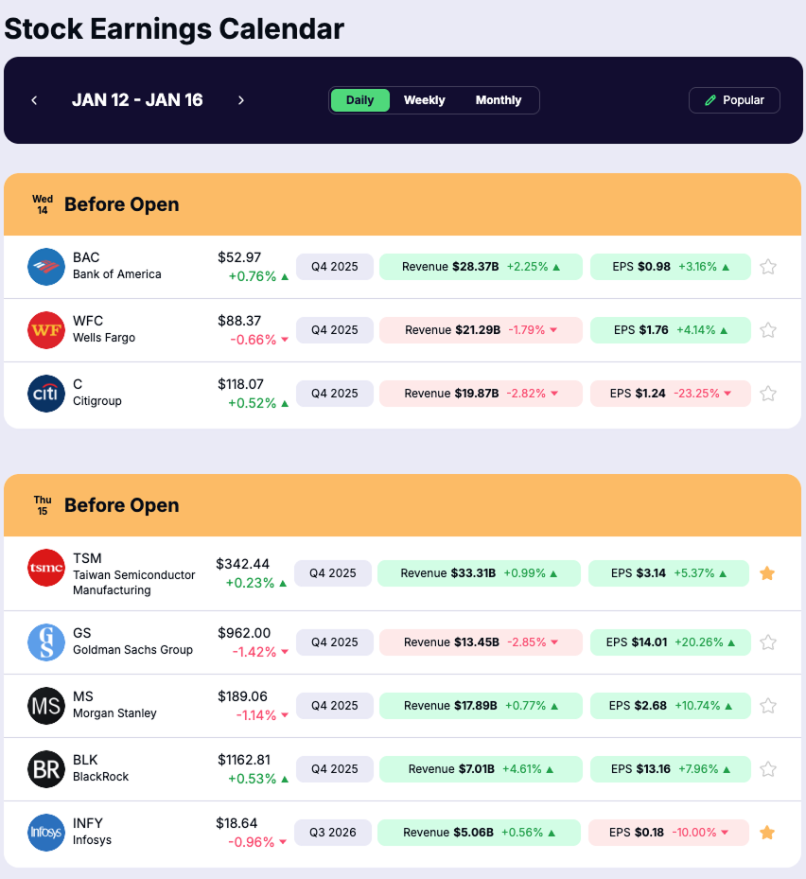
Task: Go to the previous week with left arrow
Action: tap(34, 99)
